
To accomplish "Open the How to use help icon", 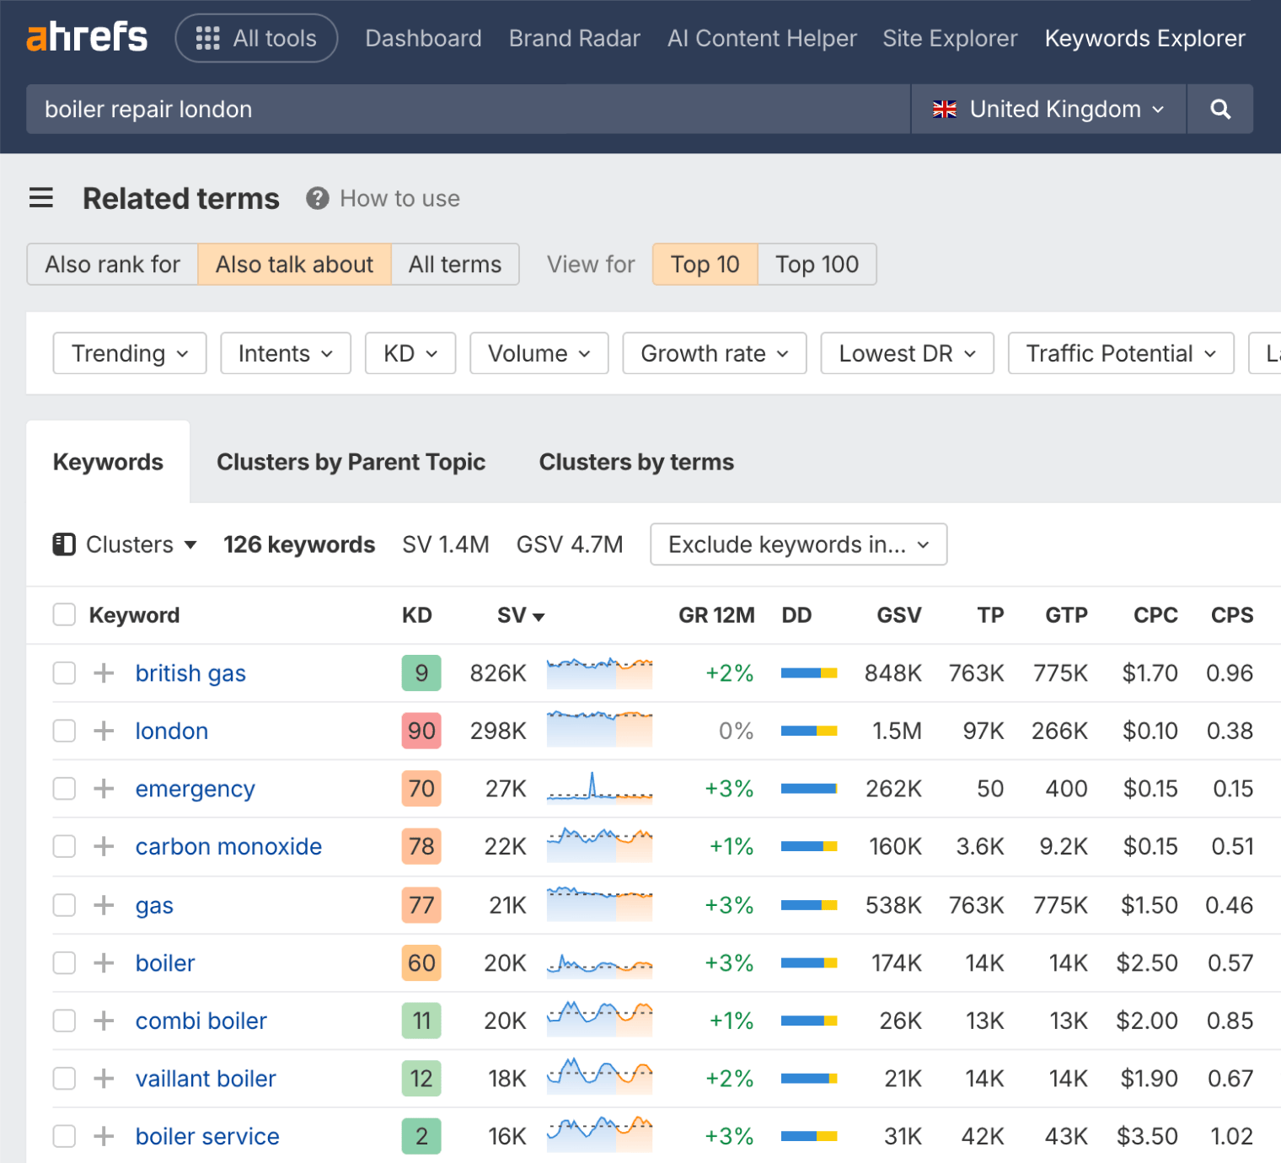I will pos(316,198).
